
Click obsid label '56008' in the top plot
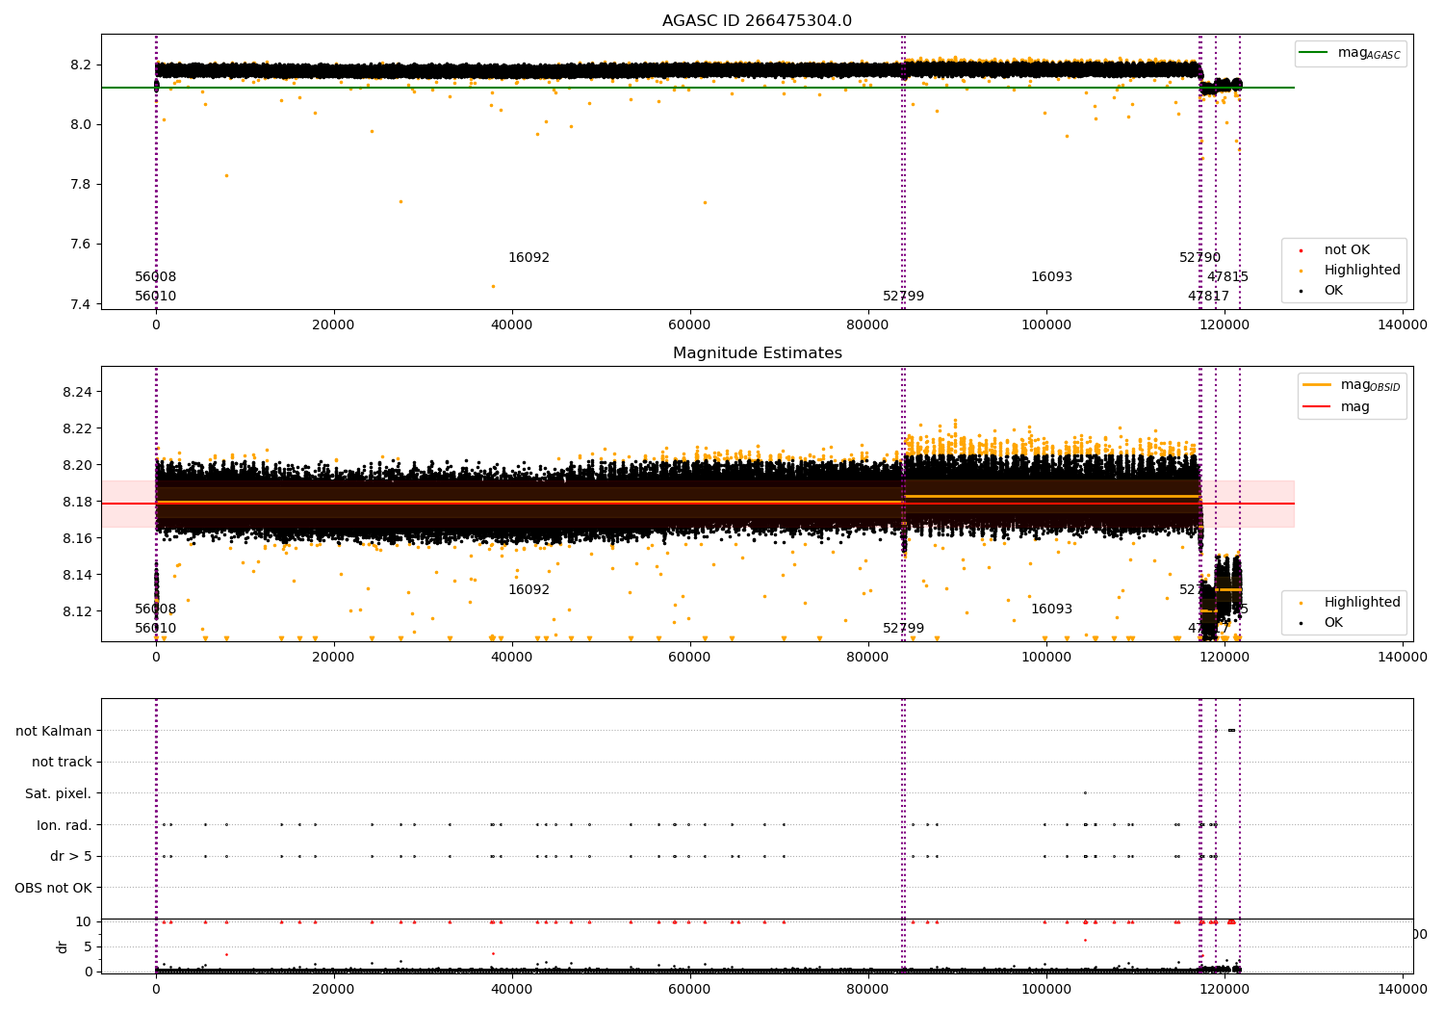click(x=155, y=277)
